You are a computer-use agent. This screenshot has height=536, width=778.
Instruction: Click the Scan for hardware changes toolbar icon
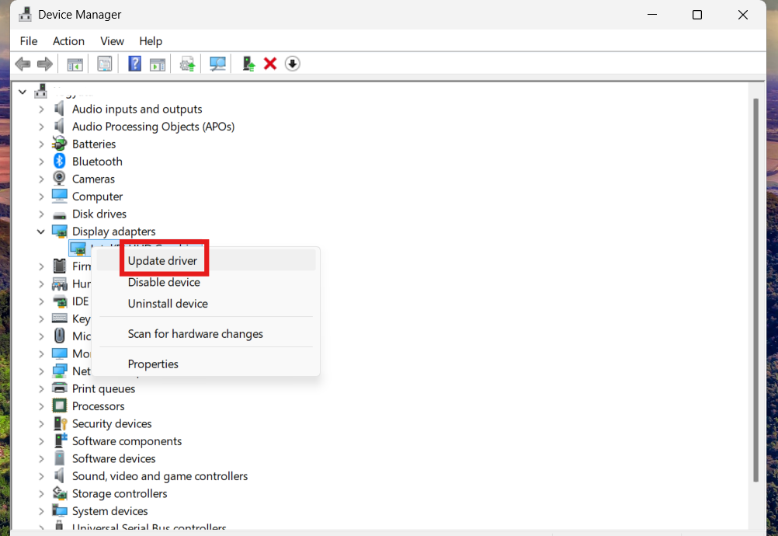click(x=217, y=64)
